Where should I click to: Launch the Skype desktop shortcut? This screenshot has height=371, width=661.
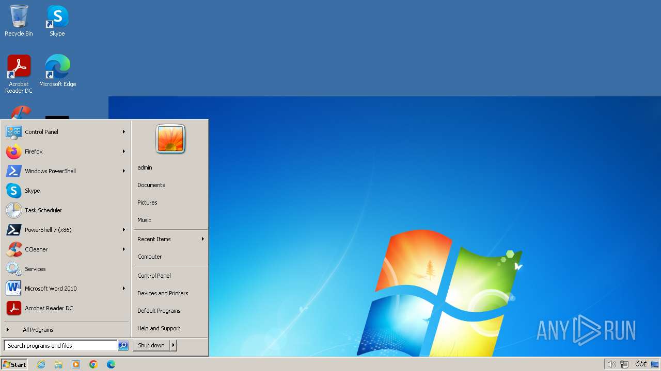pyautogui.click(x=57, y=21)
